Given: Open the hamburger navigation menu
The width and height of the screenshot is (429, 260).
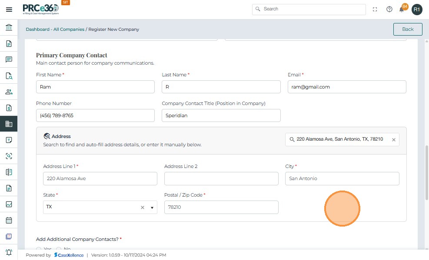Looking at the screenshot, I should pos(9,9).
